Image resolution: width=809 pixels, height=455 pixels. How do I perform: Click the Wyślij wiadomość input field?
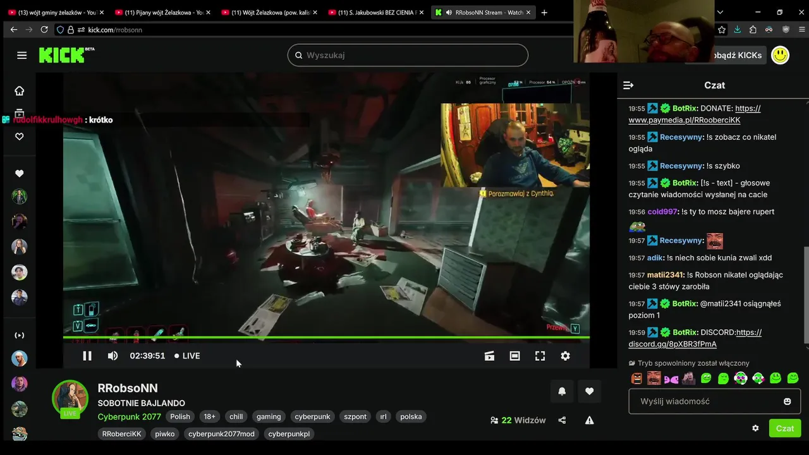[x=714, y=401]
